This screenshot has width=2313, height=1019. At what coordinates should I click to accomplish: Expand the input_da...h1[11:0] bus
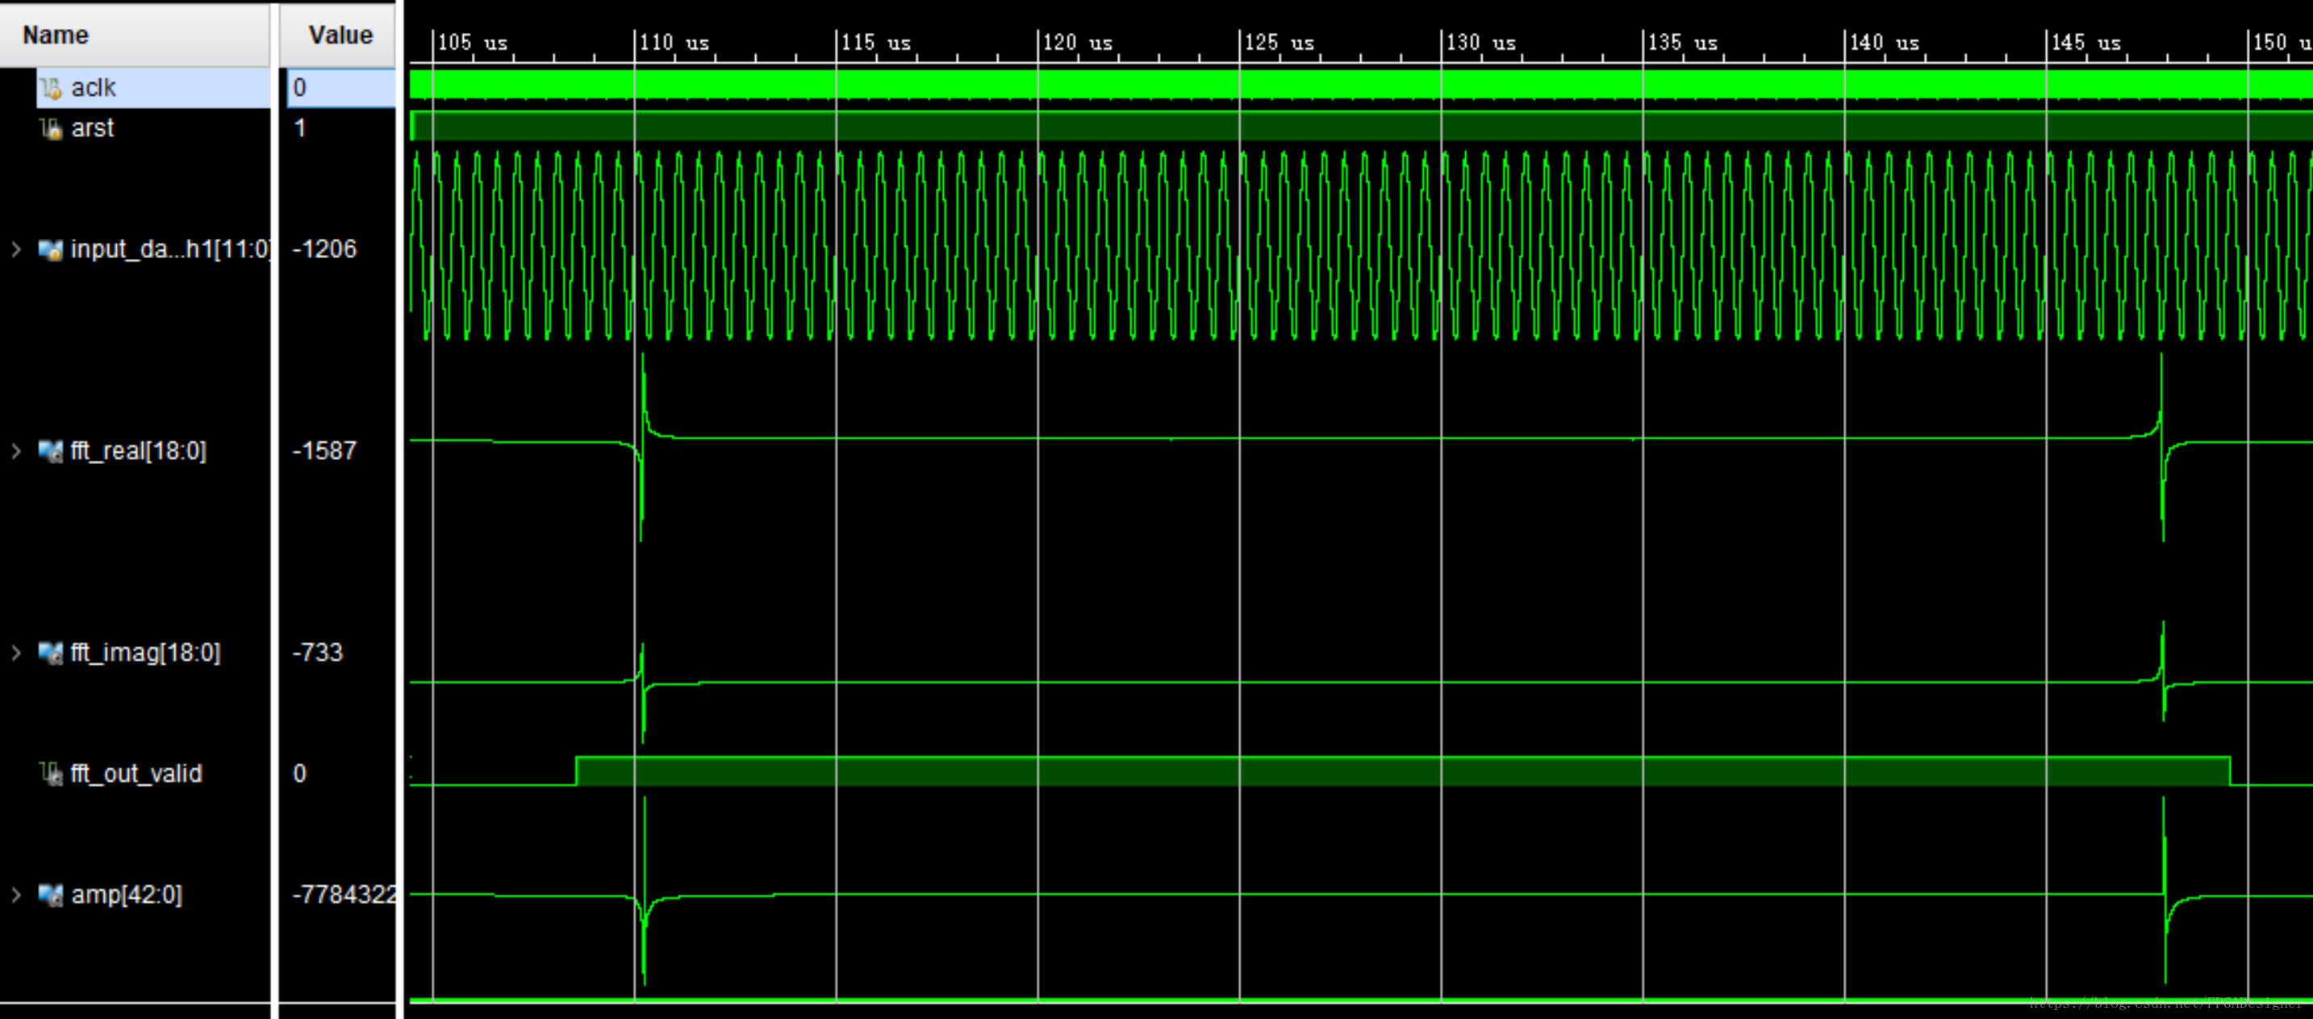[x=16, y=249]
